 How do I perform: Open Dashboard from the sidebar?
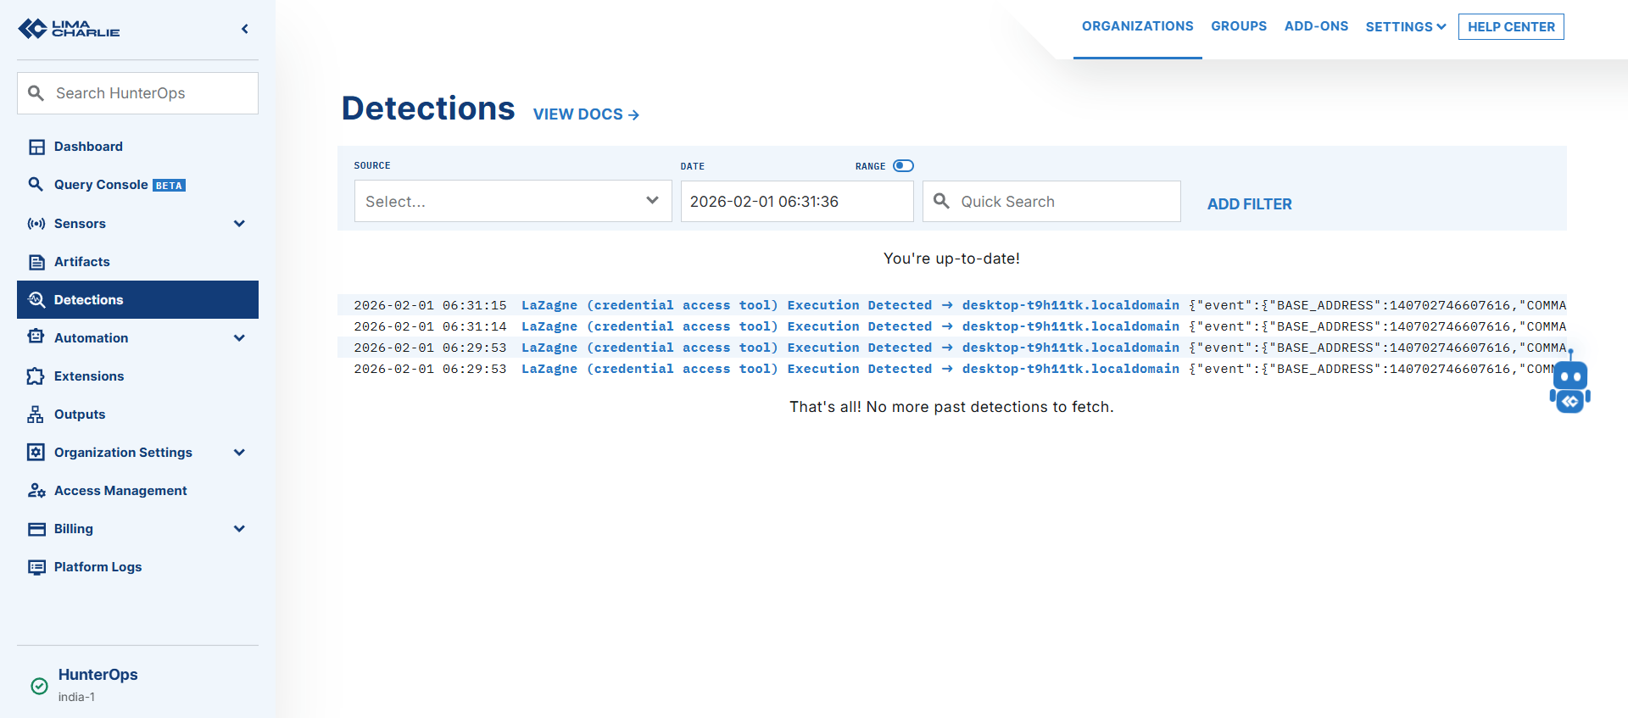click(x=137, y=147)
